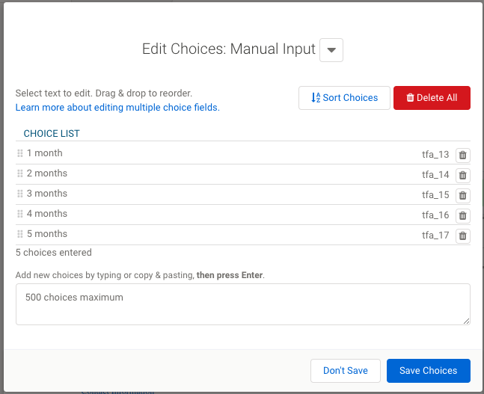The height and width of the screenshot is (394, 484).
Task: Click drag handle beside '5 months'
Action: pyautogui.click(x=20, y=234)
